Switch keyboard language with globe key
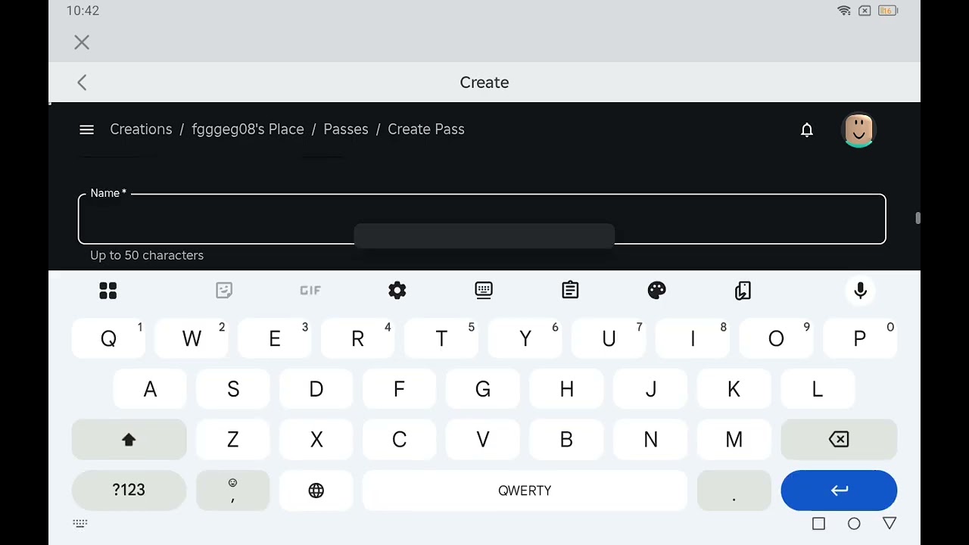Viewport: 969px width, 545px height. (x=316, y=490)
